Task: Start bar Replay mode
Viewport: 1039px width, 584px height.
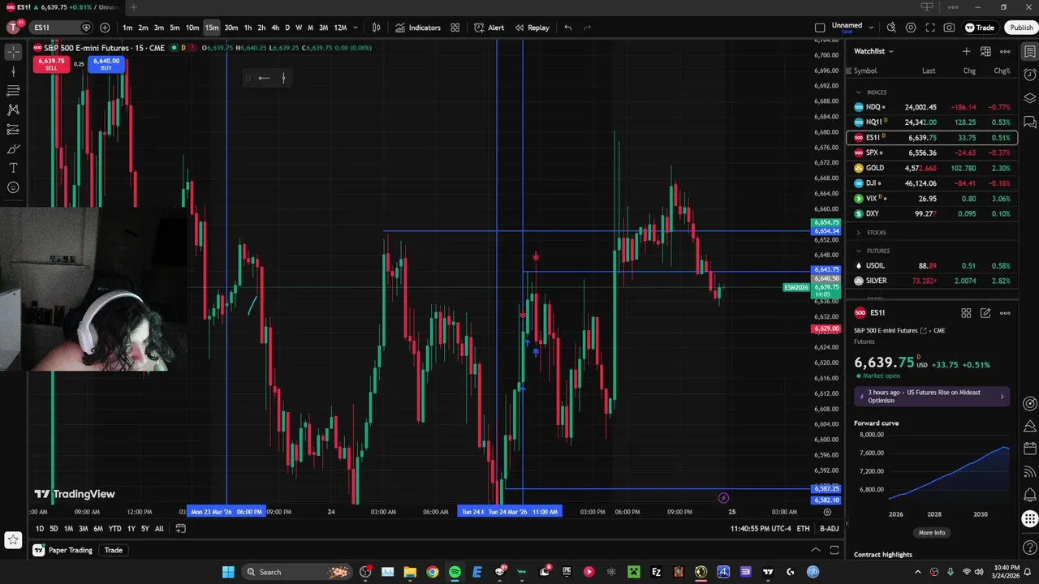Action: point(532,28)
